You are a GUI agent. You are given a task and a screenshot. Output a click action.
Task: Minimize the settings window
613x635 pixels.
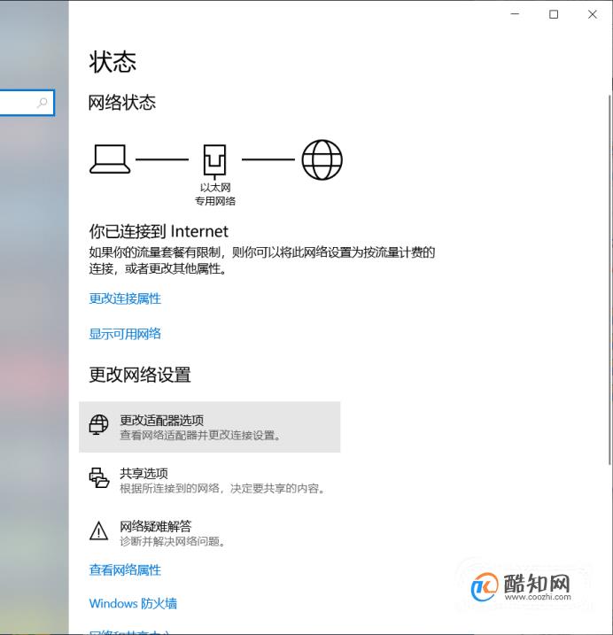pyautogui.click(x=515, y=14)
